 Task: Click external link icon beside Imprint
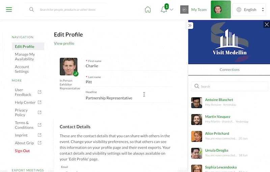39,135
